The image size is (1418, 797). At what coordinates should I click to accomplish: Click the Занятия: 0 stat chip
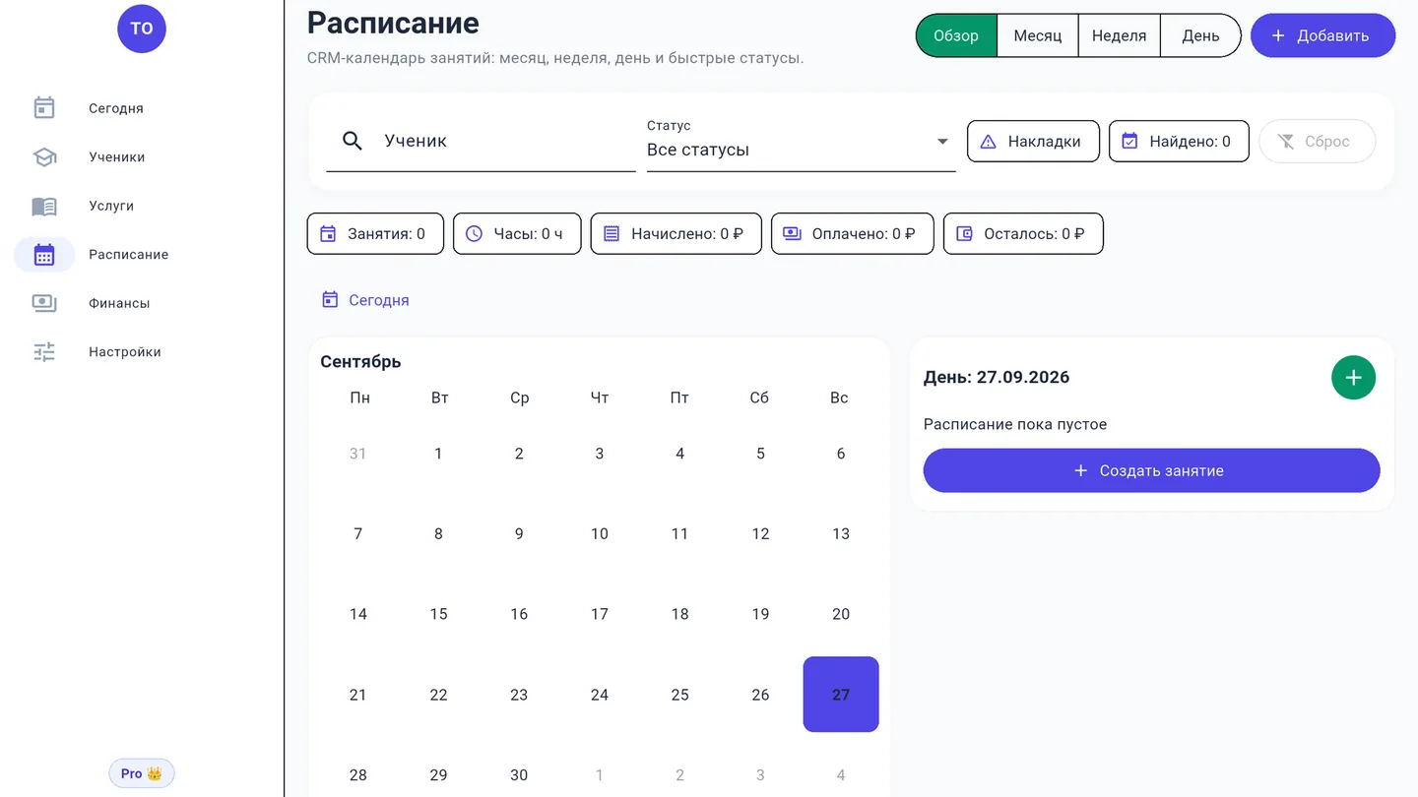point(375,234)
